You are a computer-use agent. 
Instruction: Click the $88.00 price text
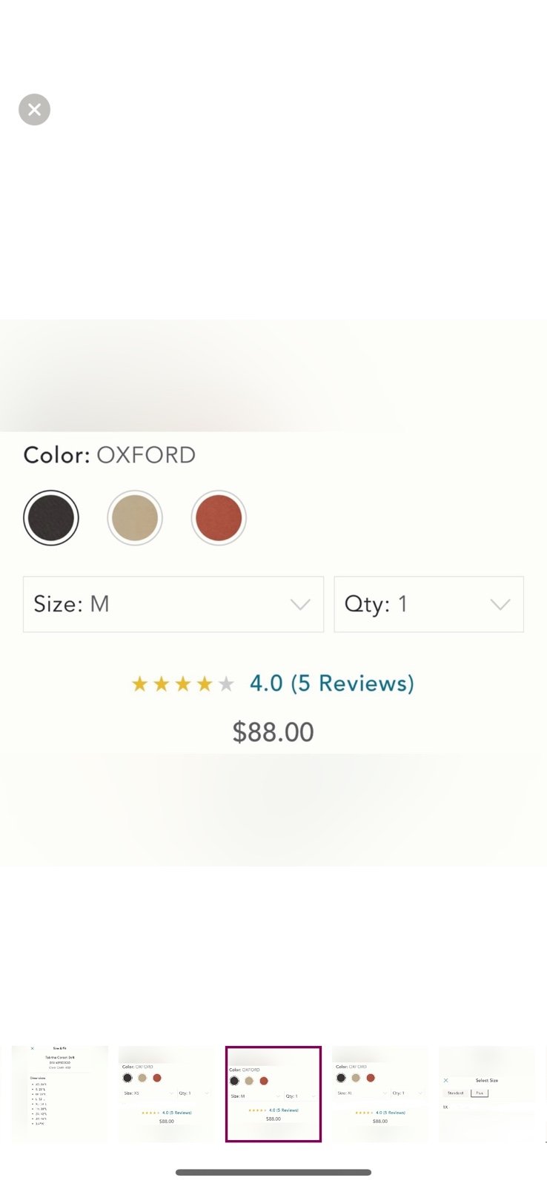pos(273,732)
